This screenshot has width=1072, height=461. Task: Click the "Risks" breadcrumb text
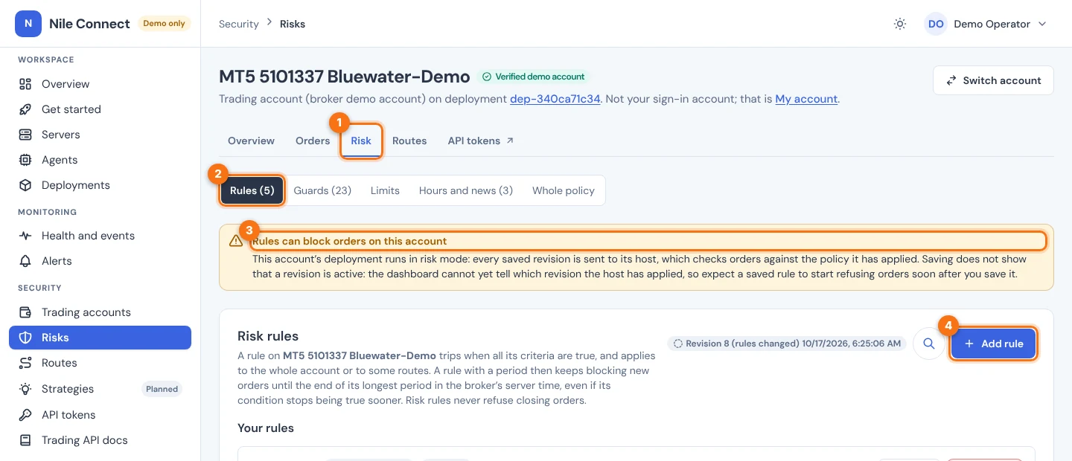click(293, 24)
